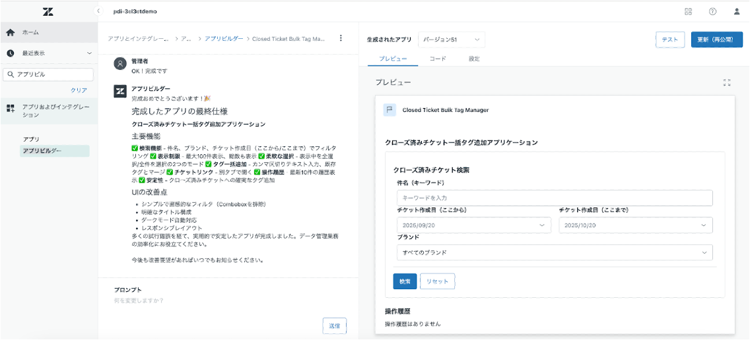750x340 pixels.
Task: Open the help question mark icon
Action: (x=712, y=11)
